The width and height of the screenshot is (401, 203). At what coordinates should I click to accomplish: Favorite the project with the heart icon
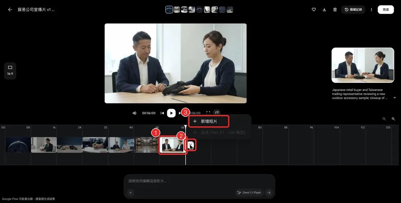pos(314,10)
